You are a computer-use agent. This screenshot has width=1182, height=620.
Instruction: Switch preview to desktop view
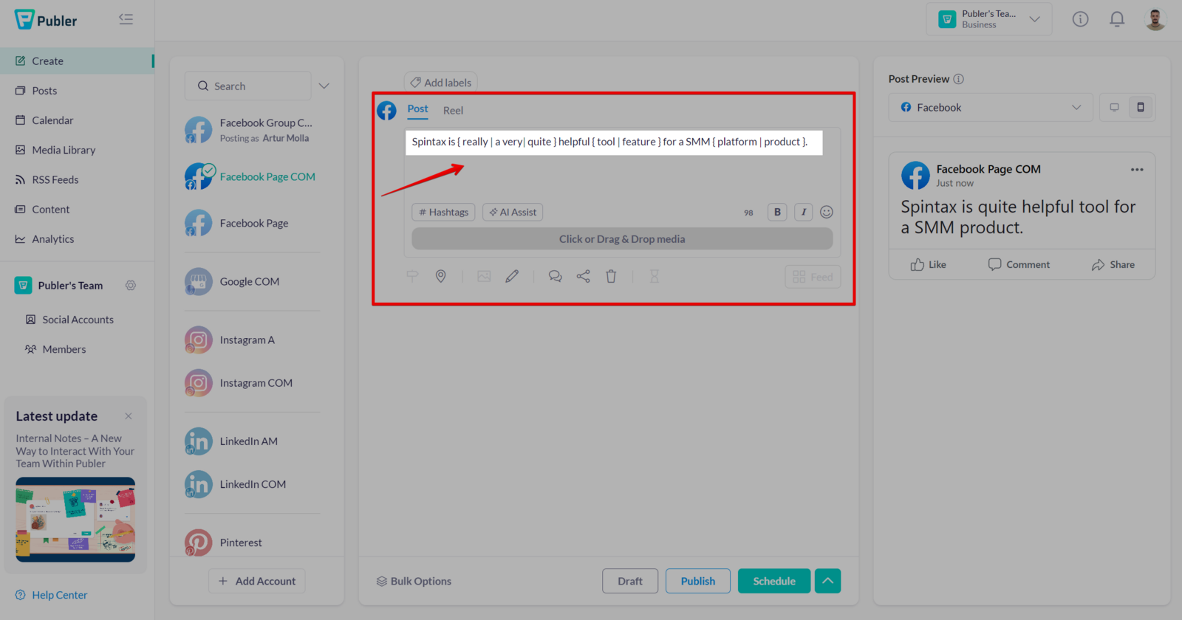1114,107
